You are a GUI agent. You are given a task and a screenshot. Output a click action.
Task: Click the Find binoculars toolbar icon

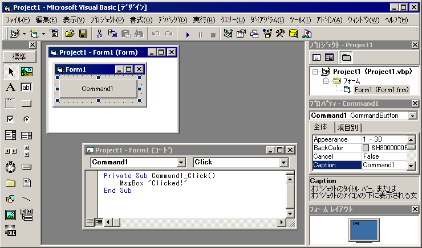tap(139, 34)
